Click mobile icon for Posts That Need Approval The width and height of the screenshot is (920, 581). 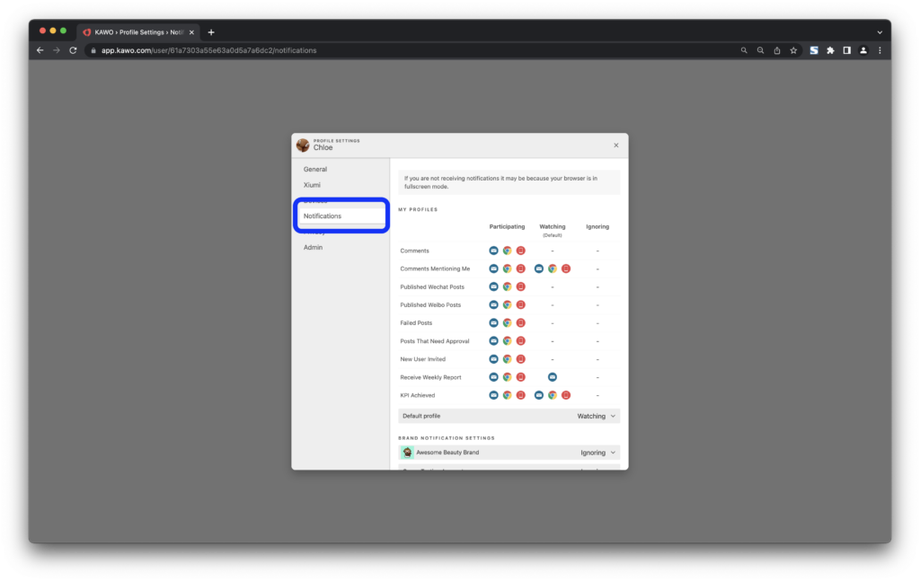pos(520,341)
